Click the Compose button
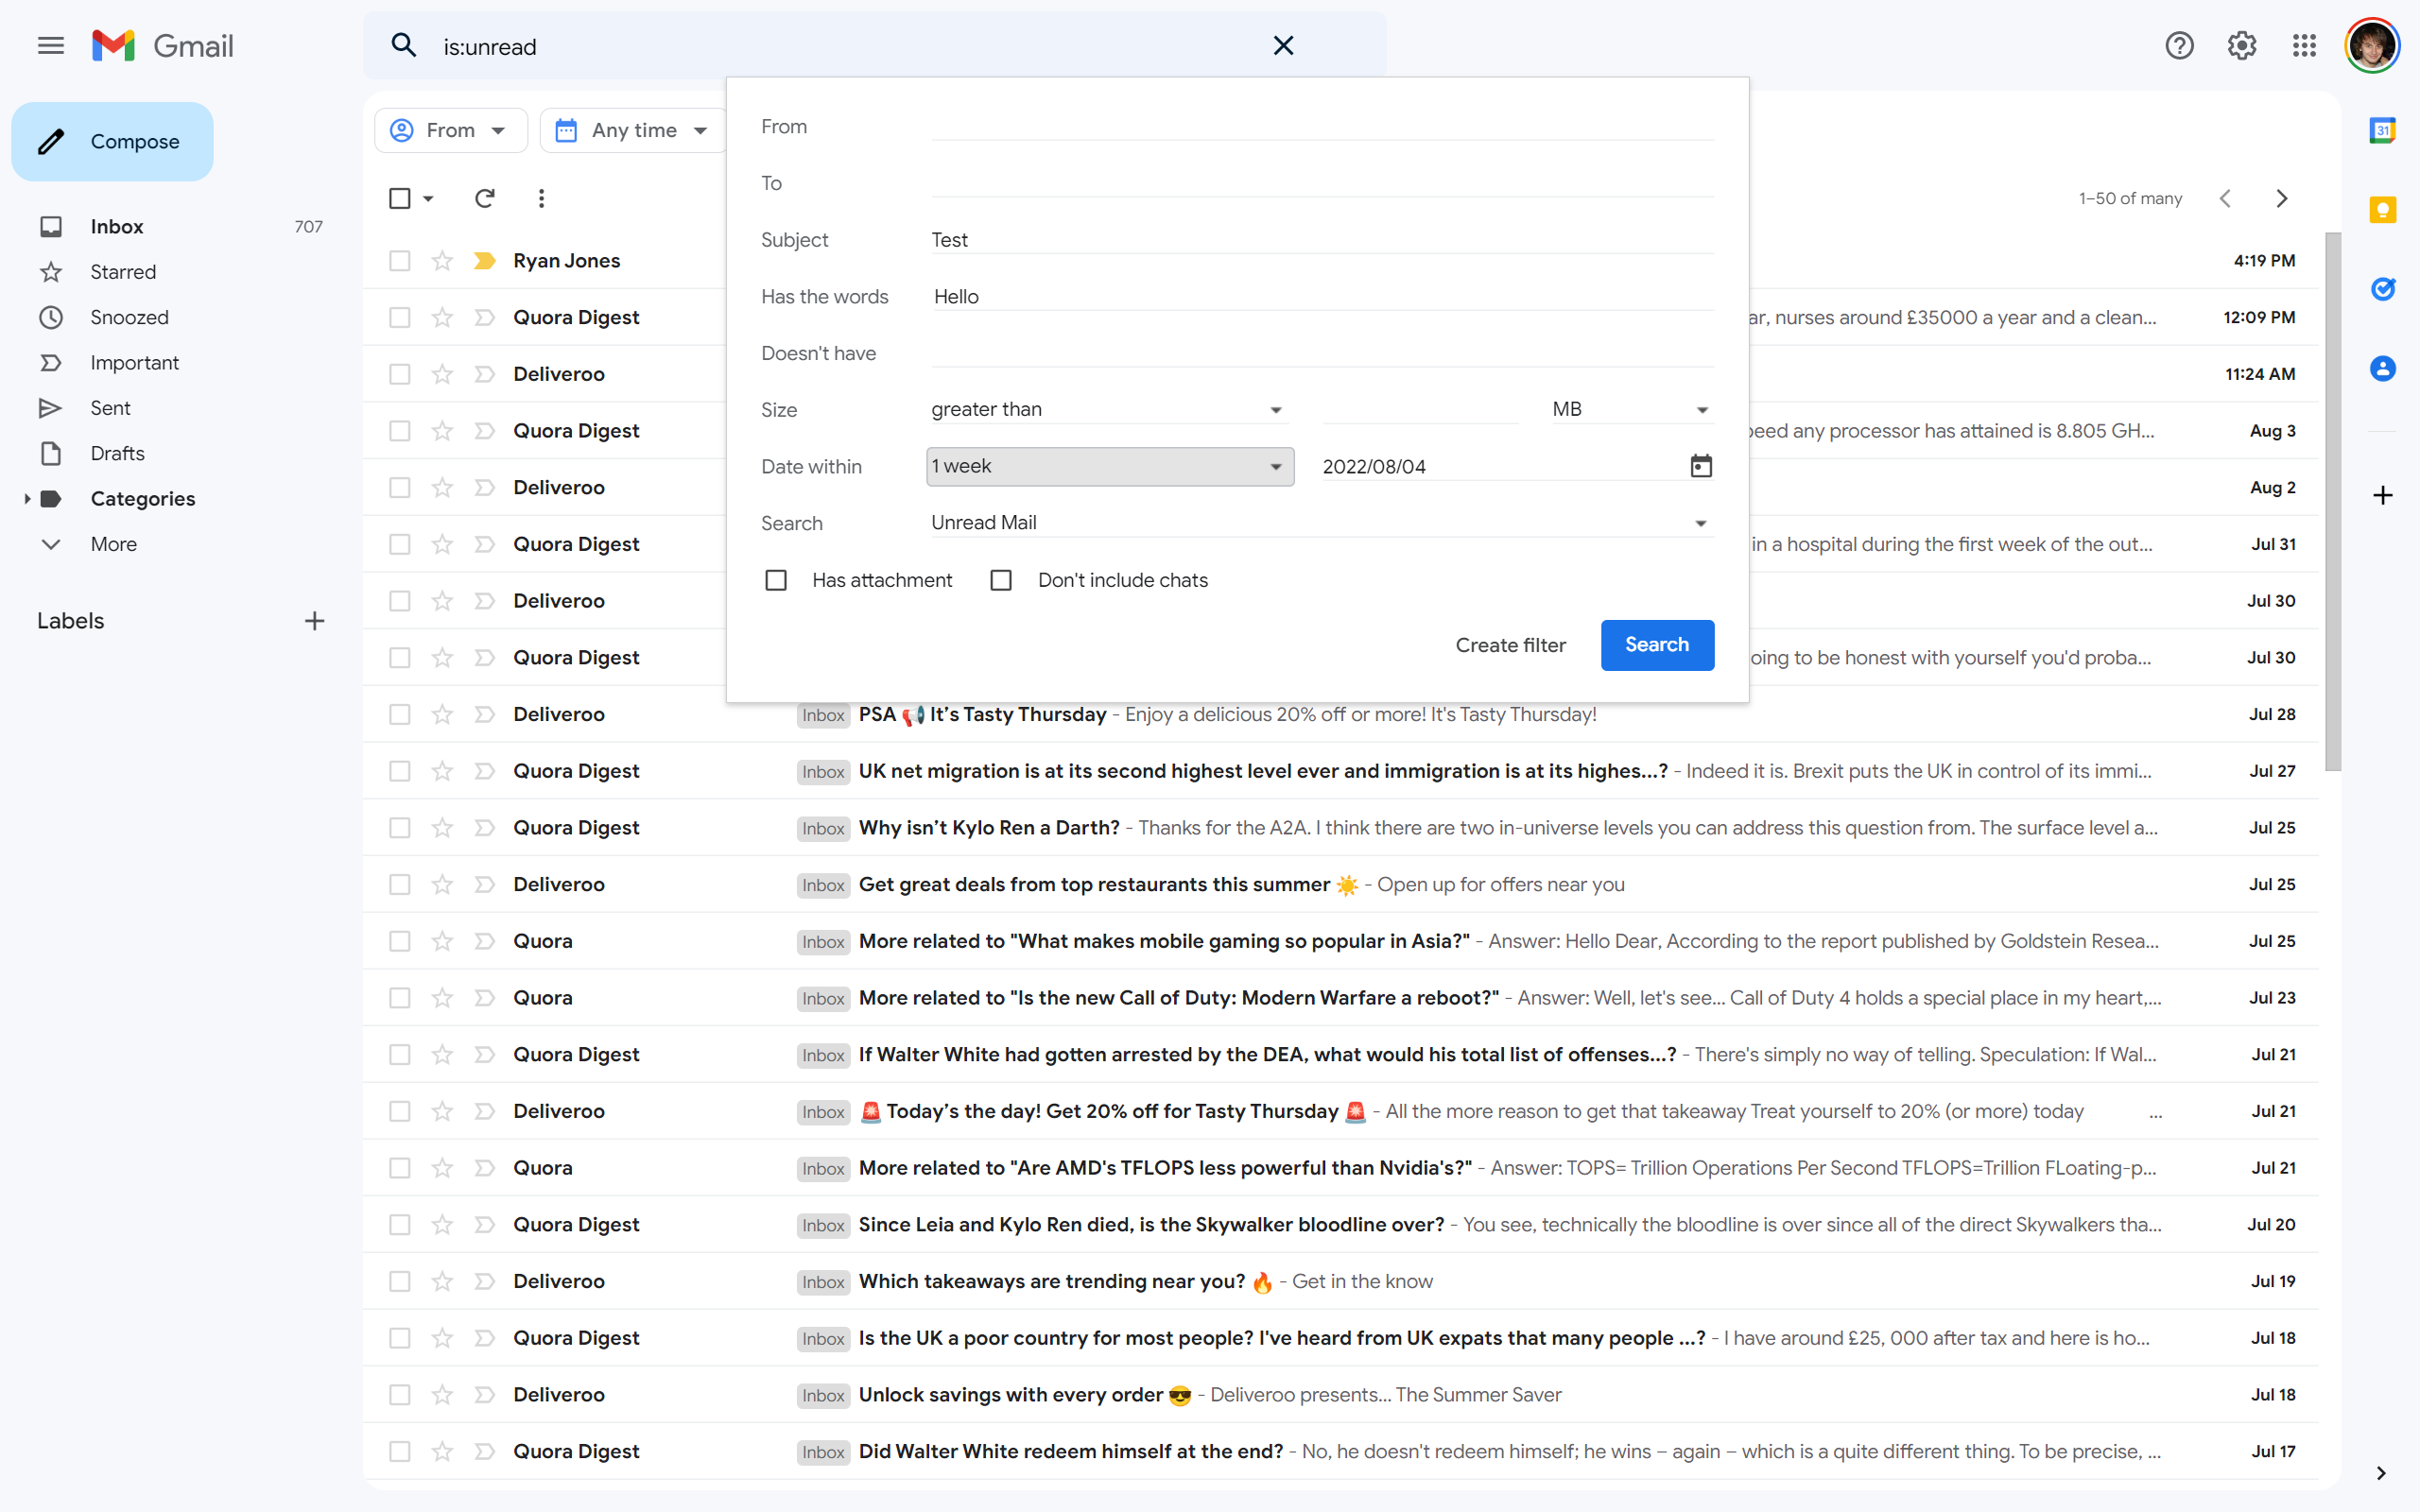This screenshot has height=1512, width=2420. pyautogui.click(x=112, y=142)
